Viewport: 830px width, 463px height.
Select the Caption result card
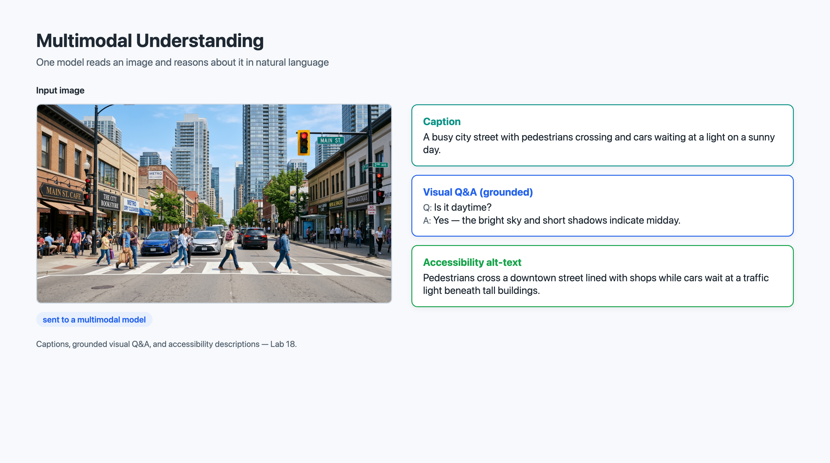point(602,135)
